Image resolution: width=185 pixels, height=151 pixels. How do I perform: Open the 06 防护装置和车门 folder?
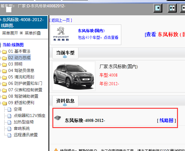25,83
